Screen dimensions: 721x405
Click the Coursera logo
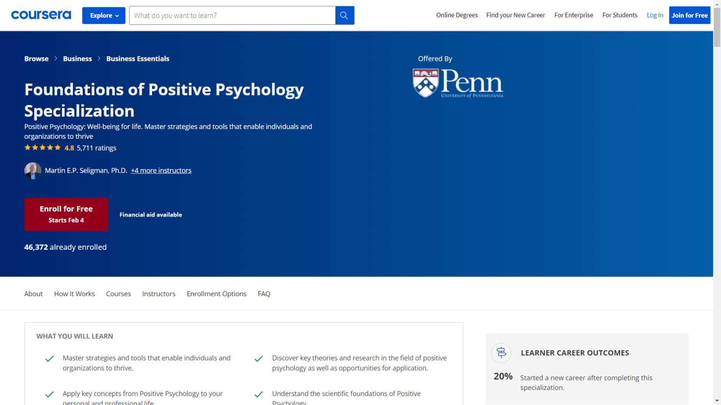(x=41, y=15)
